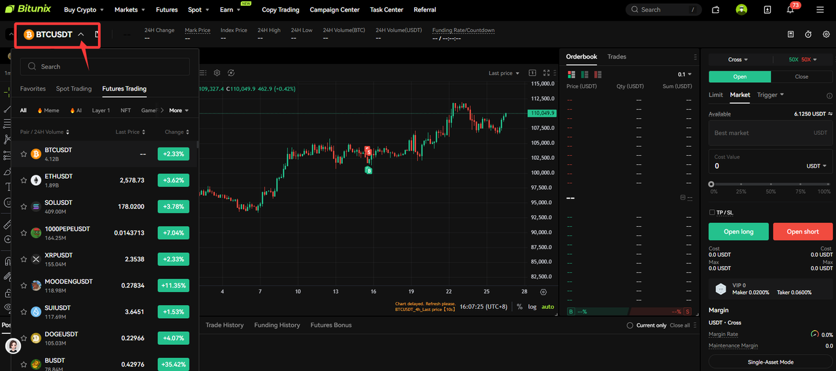Expand the Buy Crypto menu
Screen dimensions: 836x371
pos(84,10)
